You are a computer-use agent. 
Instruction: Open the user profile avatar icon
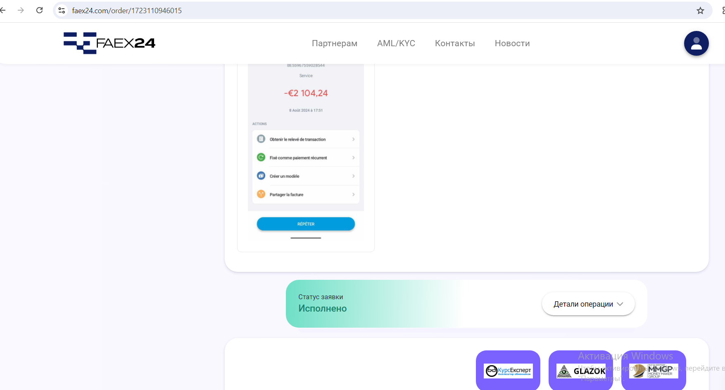(696, 43)
